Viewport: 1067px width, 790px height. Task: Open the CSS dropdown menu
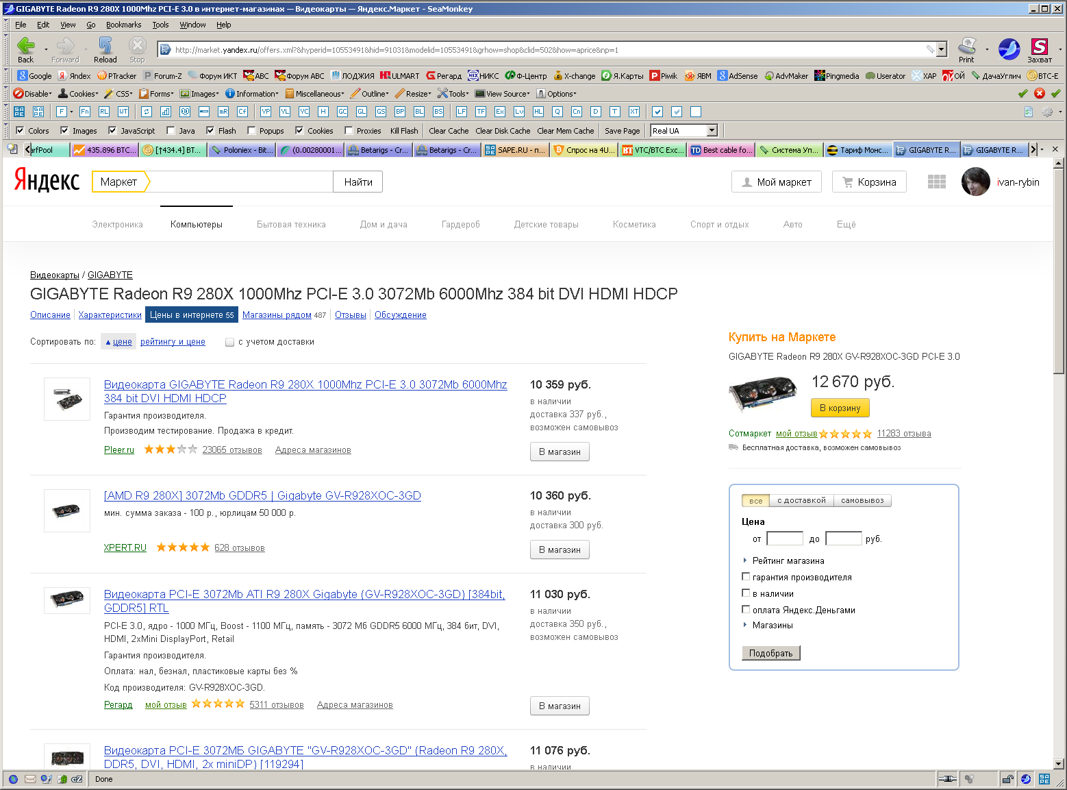tap(118, 94)
